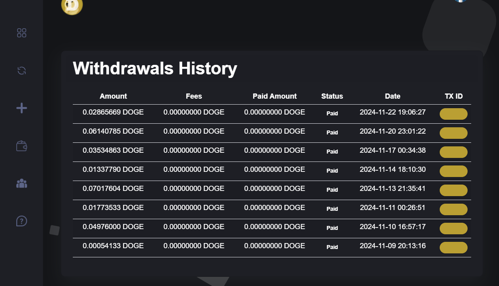Click Paid status in the 0.02865669 row
Screen dimensions: 499x286
click(332, 113)
